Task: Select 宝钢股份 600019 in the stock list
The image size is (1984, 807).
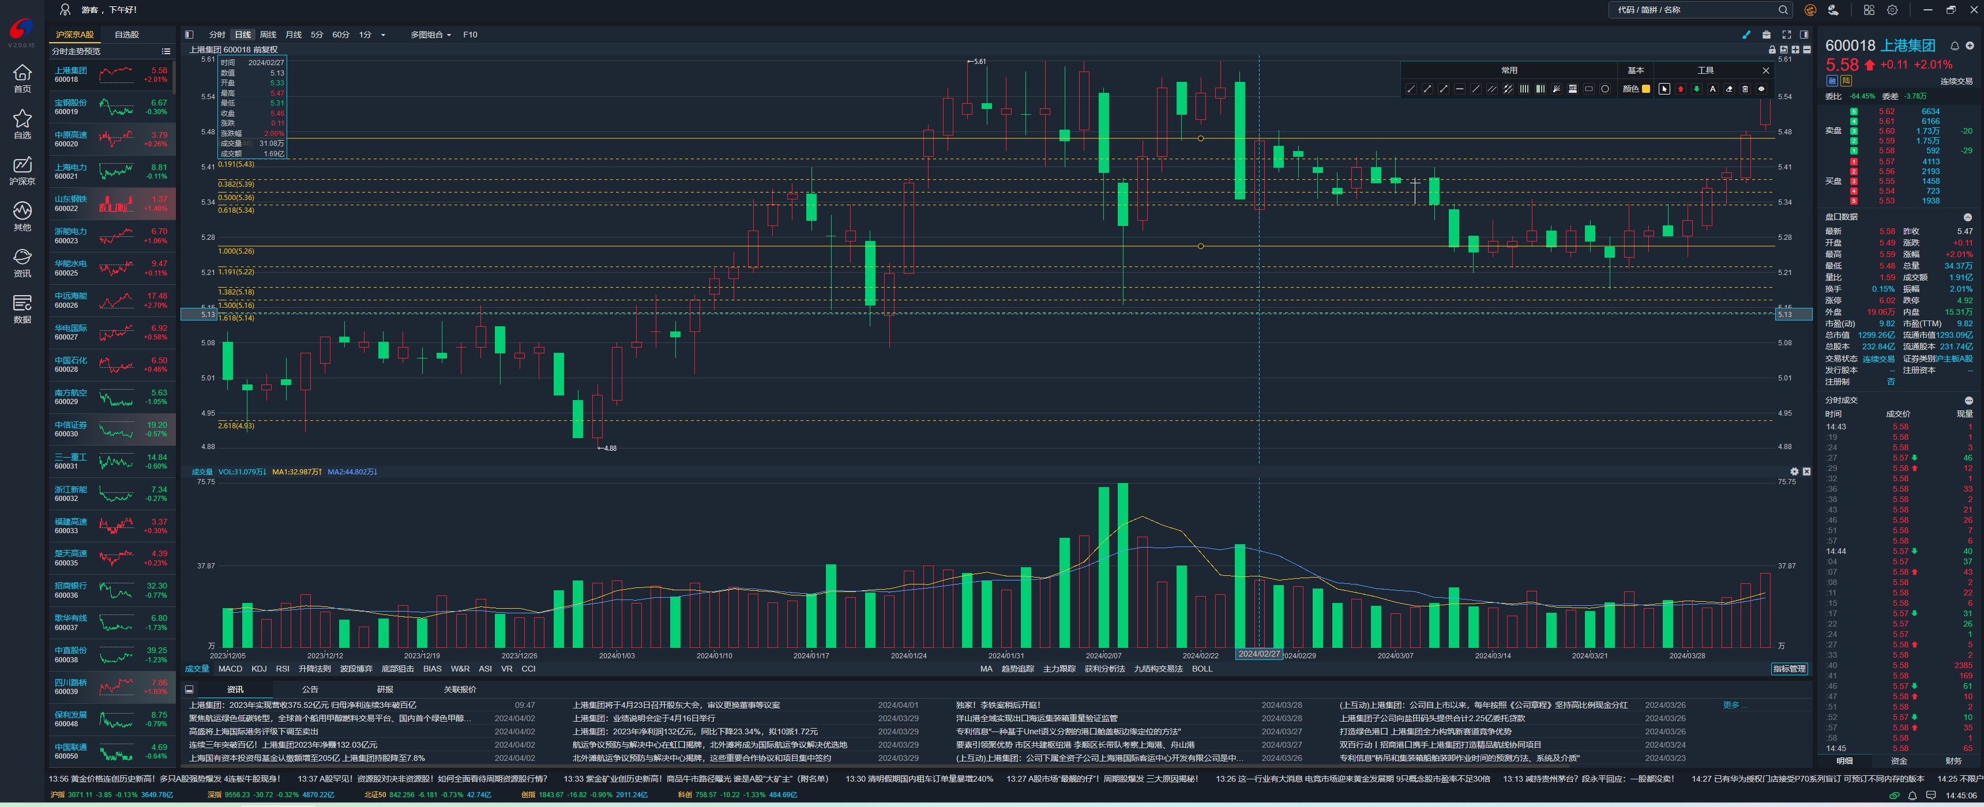Action: (x=112, y=107)
